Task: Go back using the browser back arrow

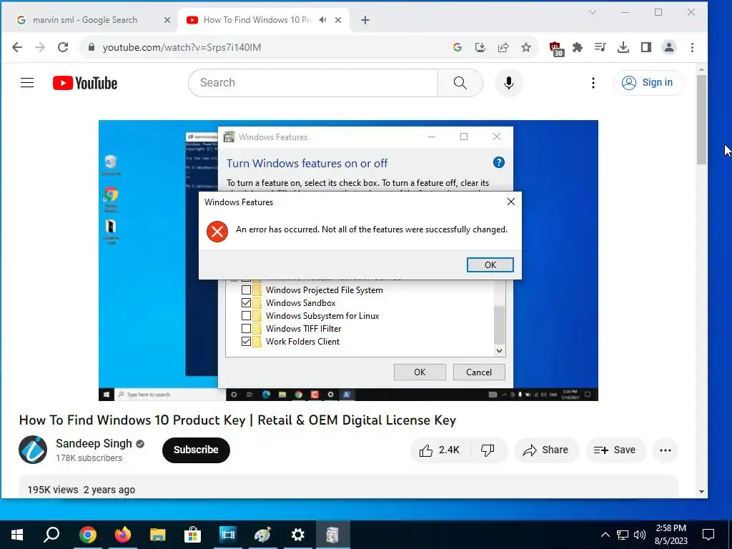Action: [x=17, y=47]
